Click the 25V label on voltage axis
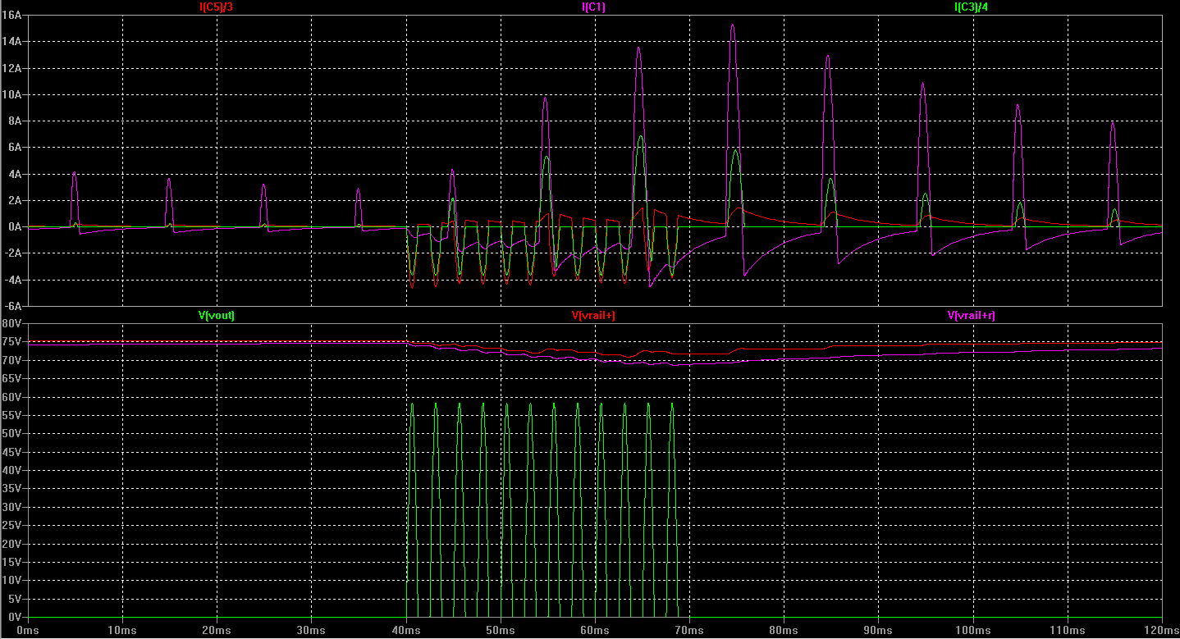This screenshot has height=639, width=1180. [11, 525]
